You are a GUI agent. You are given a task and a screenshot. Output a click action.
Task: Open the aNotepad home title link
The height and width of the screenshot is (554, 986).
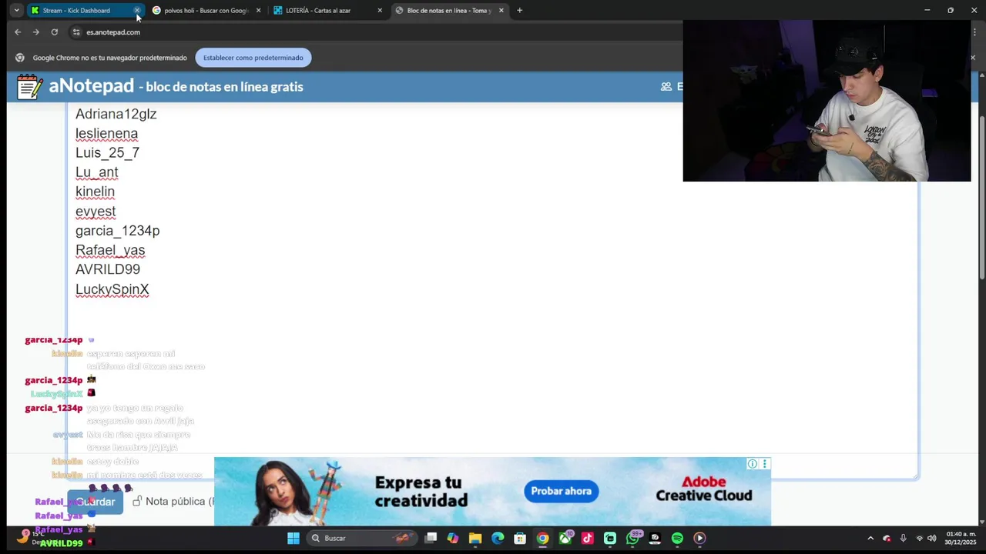pyautogui.click(x=91, y=86)
